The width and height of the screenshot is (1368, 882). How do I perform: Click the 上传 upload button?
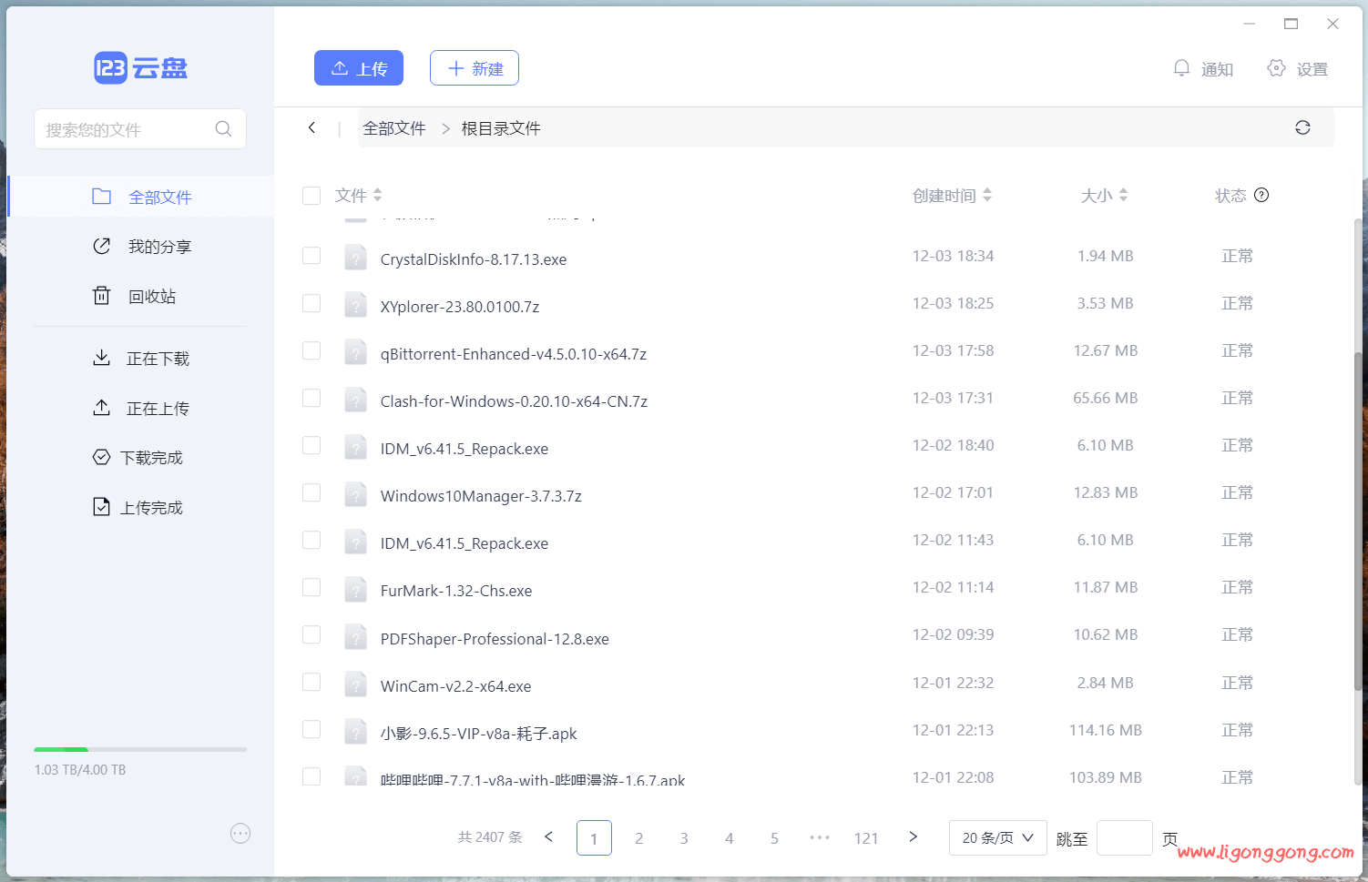pyautogui.click(x=359, y=68)
